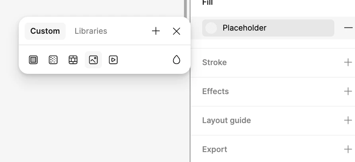Close the color picker popup

[x=177, y=31]
